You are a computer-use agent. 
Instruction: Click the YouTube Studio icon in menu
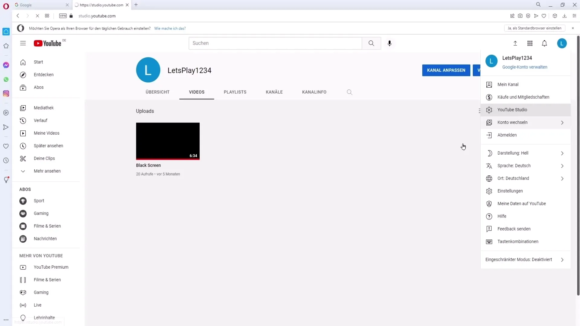(x=489, y=110)
